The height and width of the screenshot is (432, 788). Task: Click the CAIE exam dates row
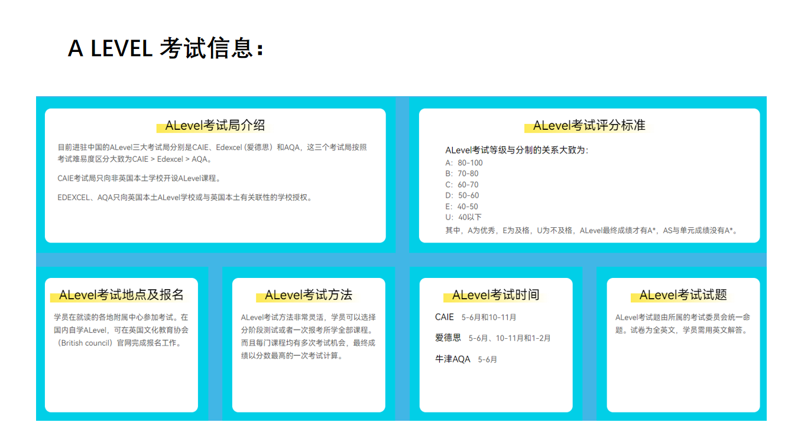[x=475, y=318]
